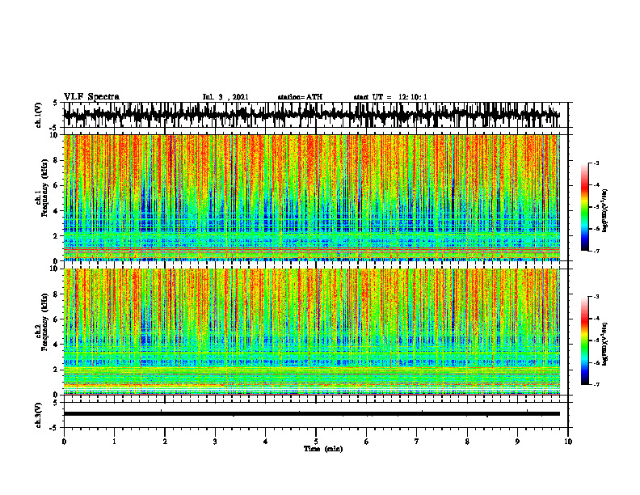640x495 pixels.
Task: Click the "start UT = 12:10:1" header text
Action: coord(390,97)
